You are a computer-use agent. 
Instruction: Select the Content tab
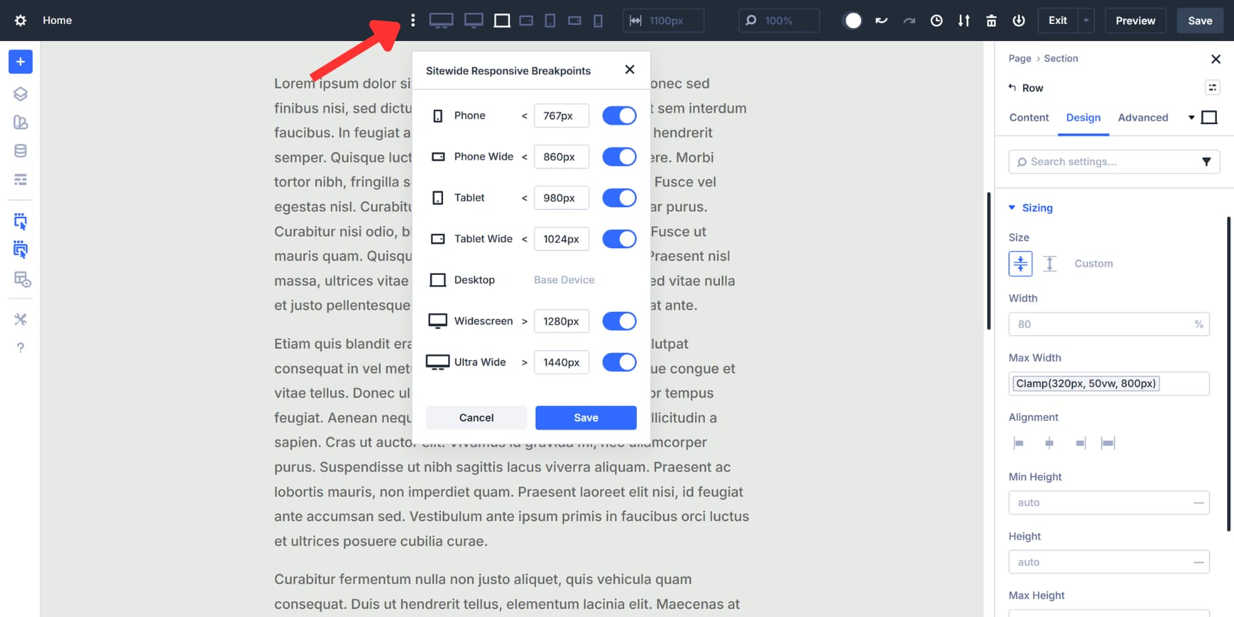pyautogui.click(x=1028, y=117)
